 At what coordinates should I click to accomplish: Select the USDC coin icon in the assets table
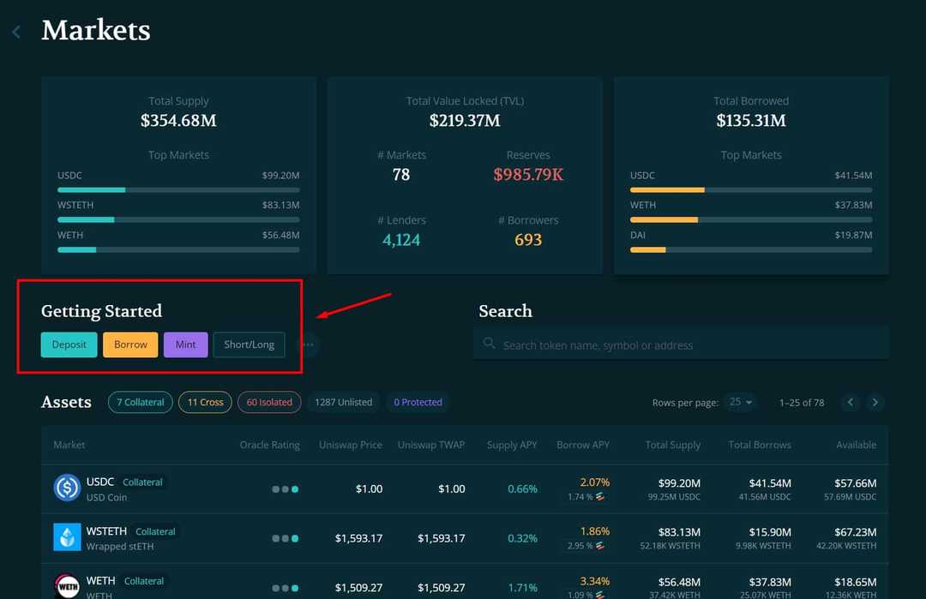pyautogui.click(x=66, y=488)
